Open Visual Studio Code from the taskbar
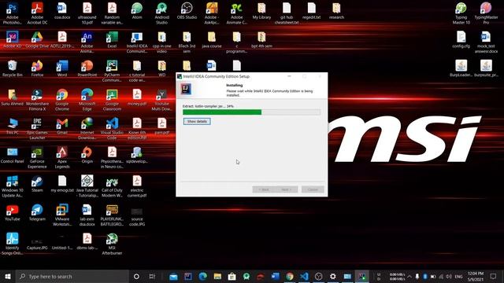This screenshot has height=283, width=504. click(x=304, y=276)
